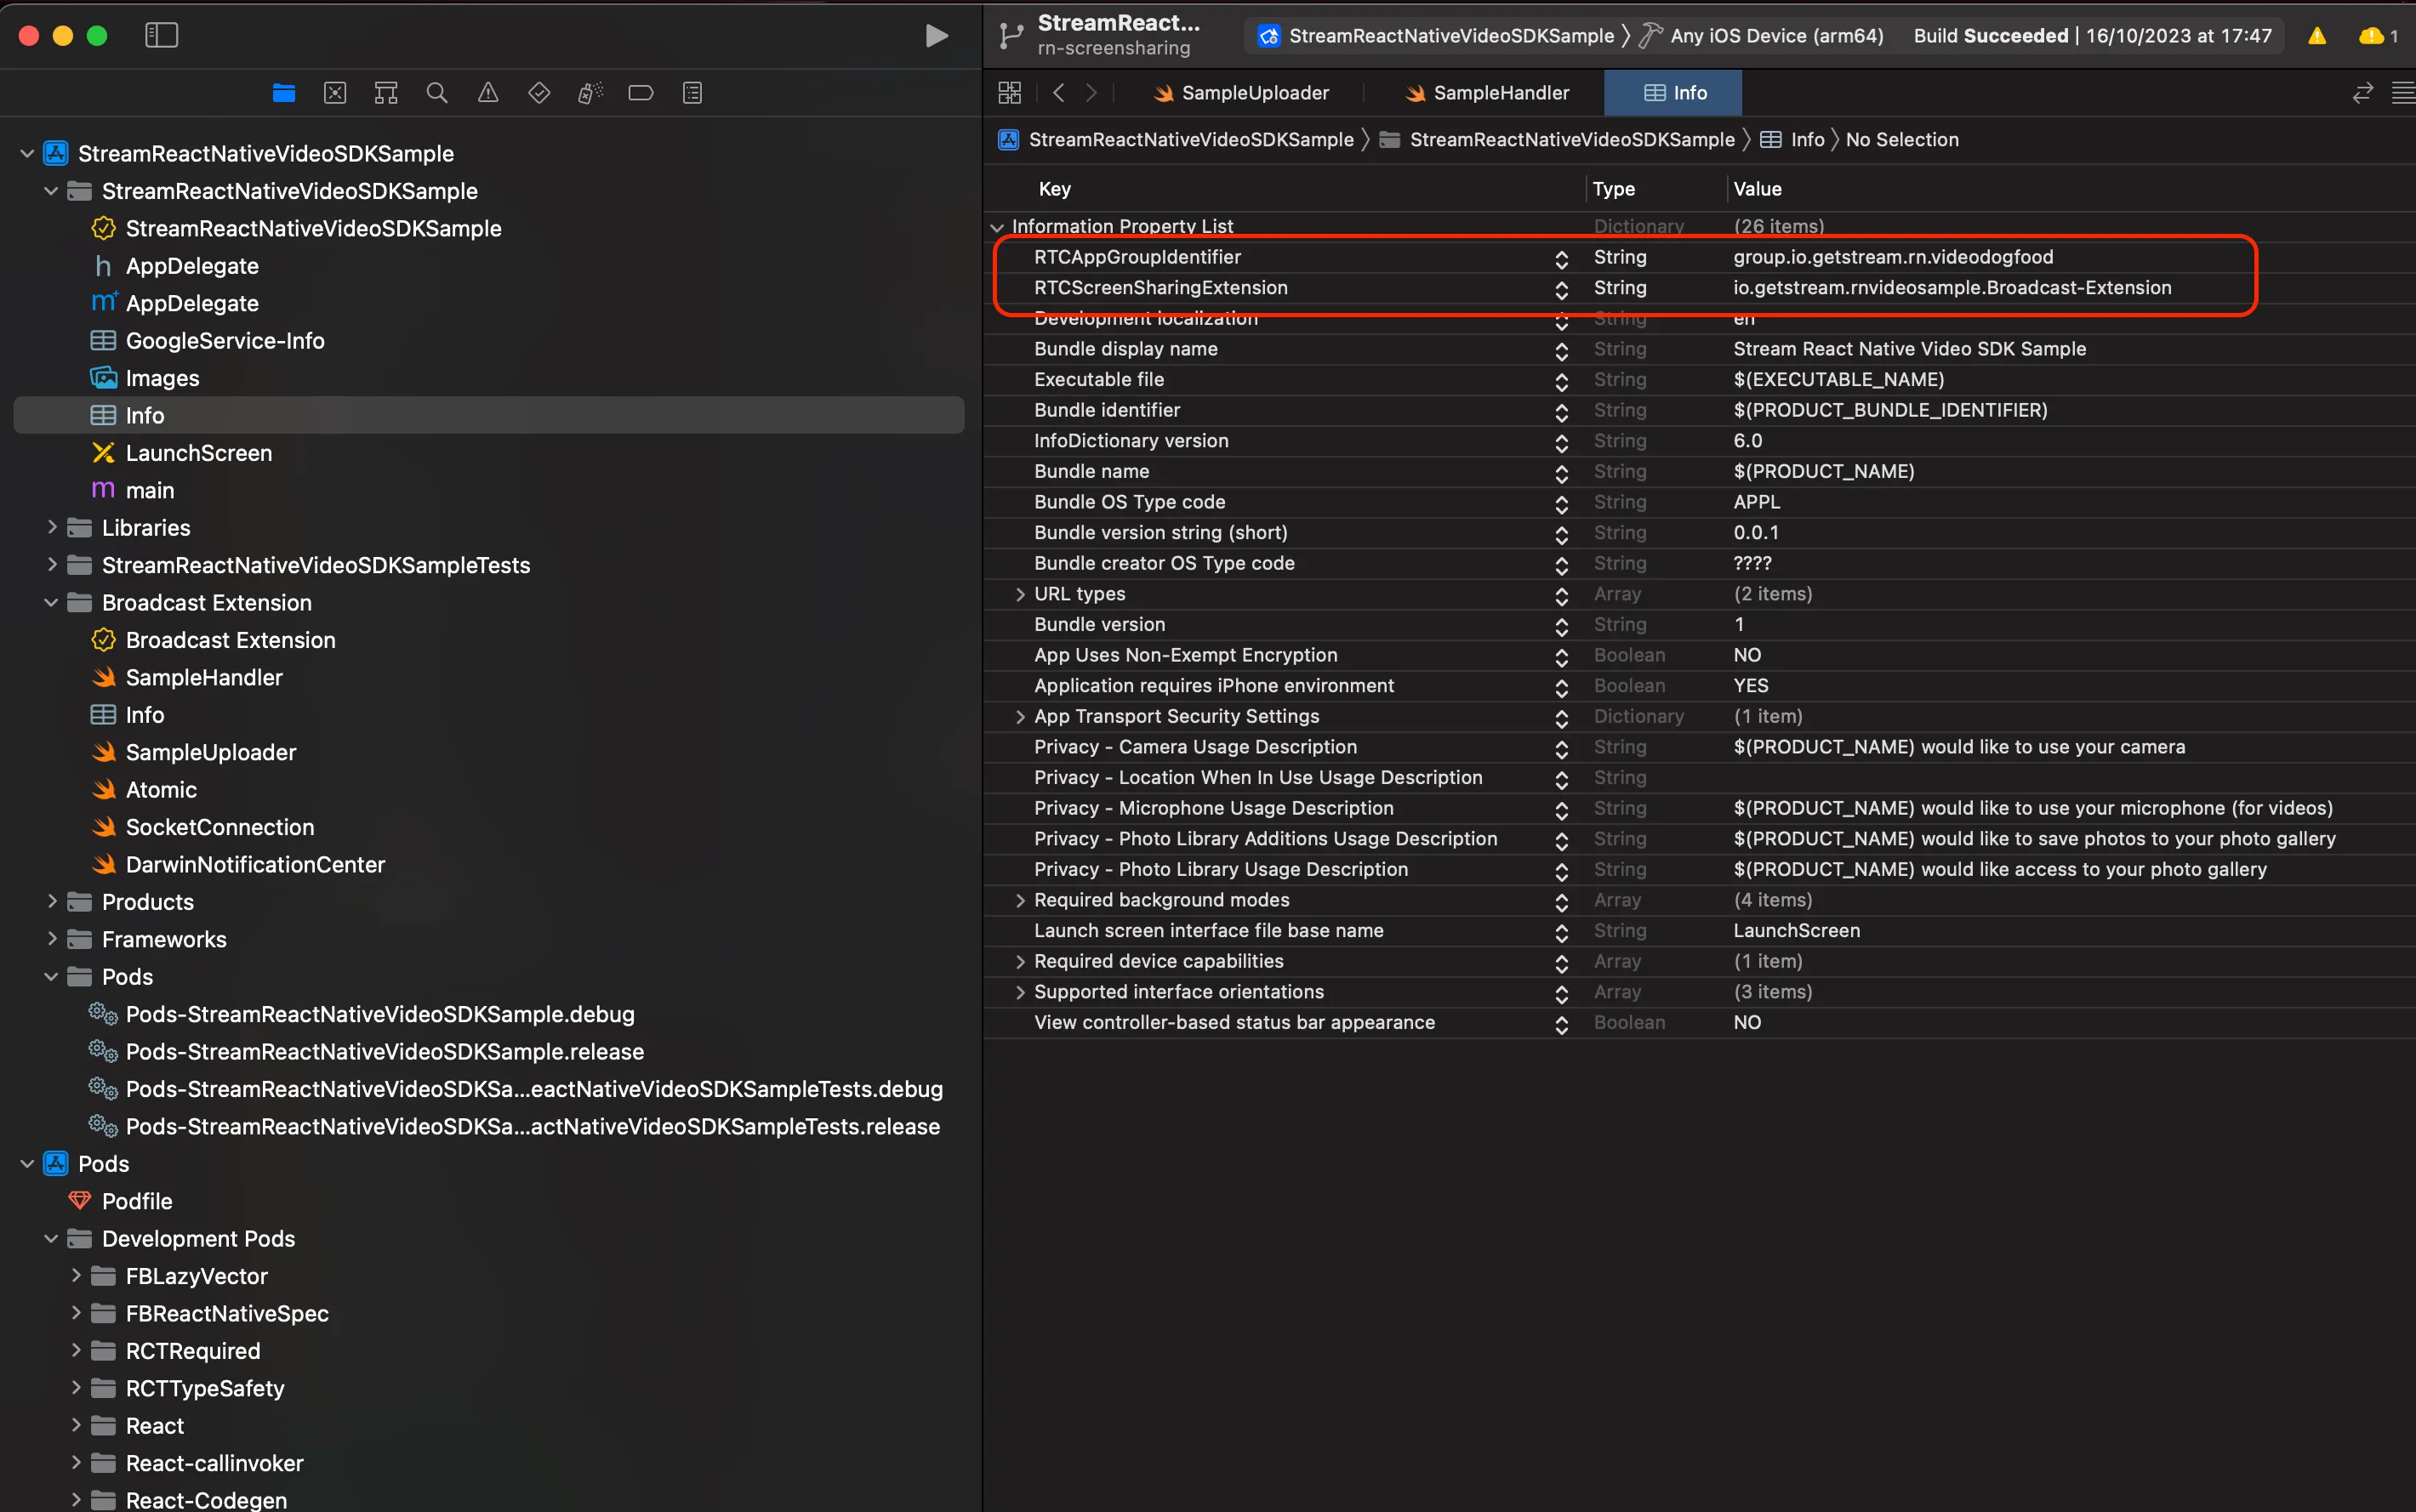The width and height of the screenshot is (2416, 1512).
Task: Collapse the Broadcast Extension group
Action: click(x=51, y=602)
